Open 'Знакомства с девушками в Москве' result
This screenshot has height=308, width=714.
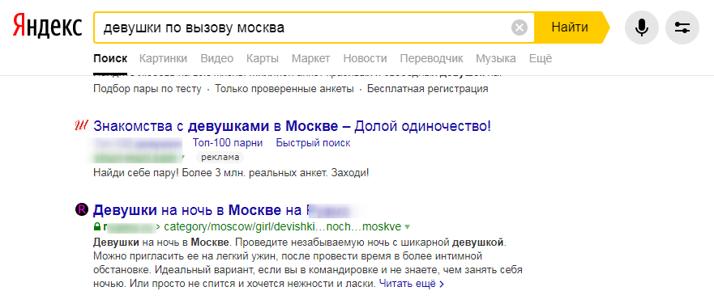pyautogui.click(x=292, y=126)
